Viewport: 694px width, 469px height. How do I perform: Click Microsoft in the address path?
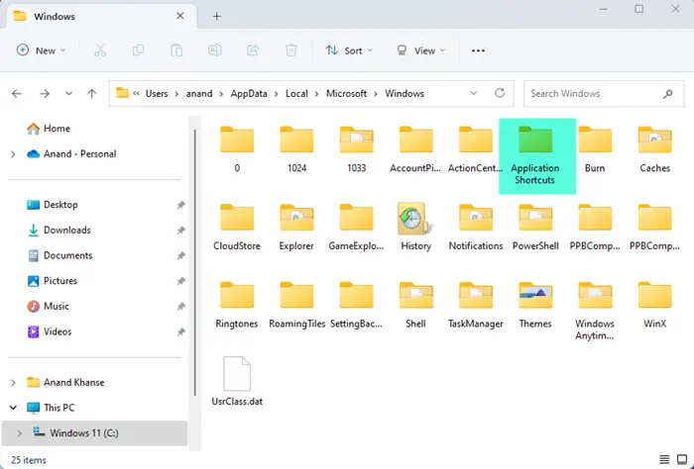click(347, 94)
